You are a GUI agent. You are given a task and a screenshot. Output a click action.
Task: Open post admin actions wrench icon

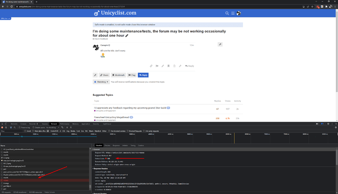click(180, 66)
